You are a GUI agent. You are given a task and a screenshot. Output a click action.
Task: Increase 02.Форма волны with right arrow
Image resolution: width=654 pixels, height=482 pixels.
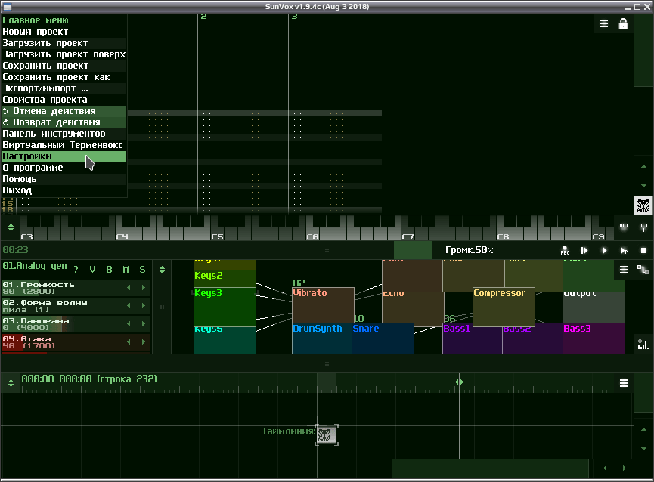144,306
